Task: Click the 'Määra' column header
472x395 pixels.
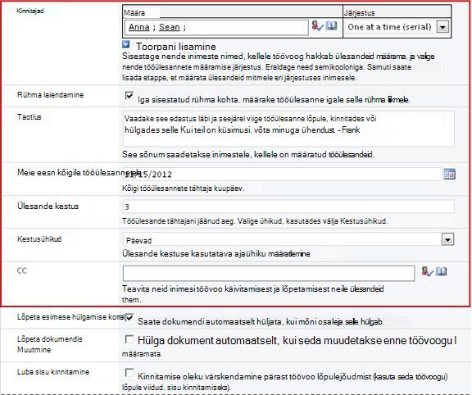Action: 134,13
